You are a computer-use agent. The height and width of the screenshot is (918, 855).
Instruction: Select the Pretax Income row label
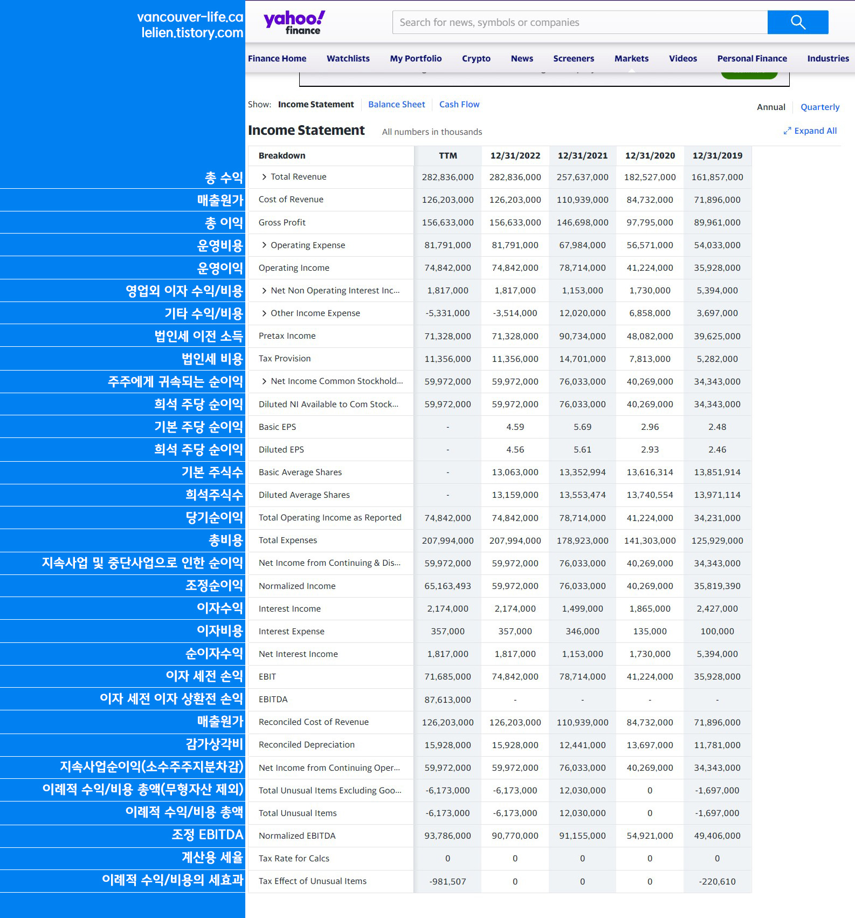coord(287,336)
